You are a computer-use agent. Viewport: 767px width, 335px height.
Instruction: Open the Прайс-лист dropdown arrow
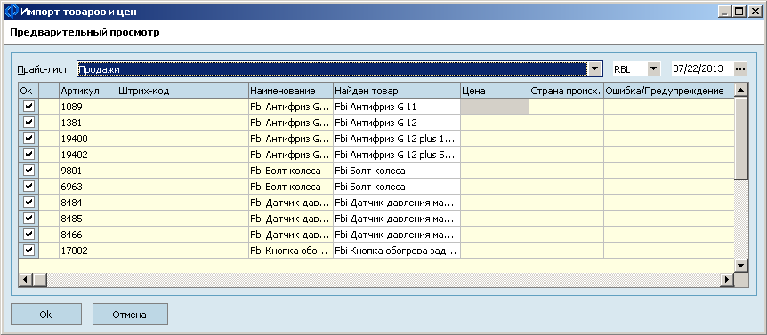(594, 69)
